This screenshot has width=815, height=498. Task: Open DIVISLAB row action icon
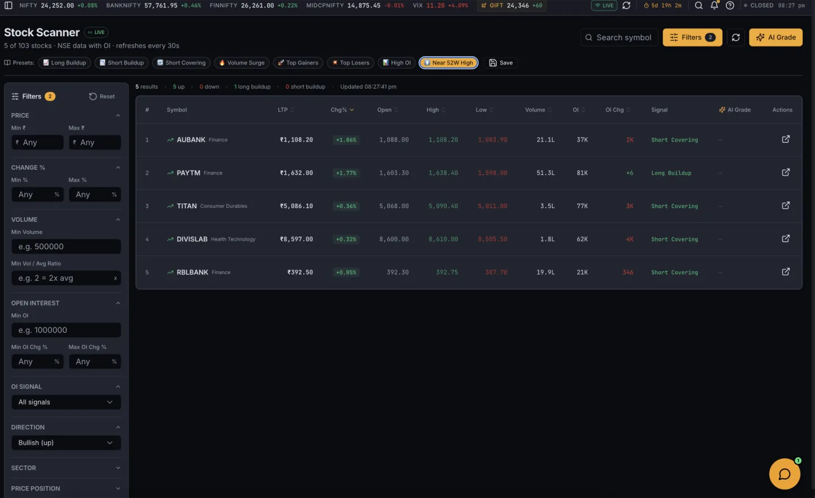click(786, 239)
